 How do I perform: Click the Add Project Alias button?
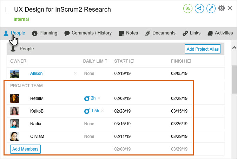pyautogui.click(x=203, y=49)
